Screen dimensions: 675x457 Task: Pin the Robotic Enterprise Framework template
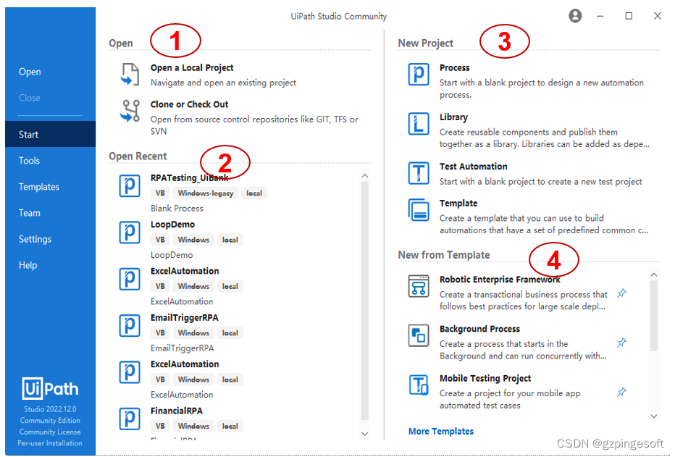coord(621,293)
